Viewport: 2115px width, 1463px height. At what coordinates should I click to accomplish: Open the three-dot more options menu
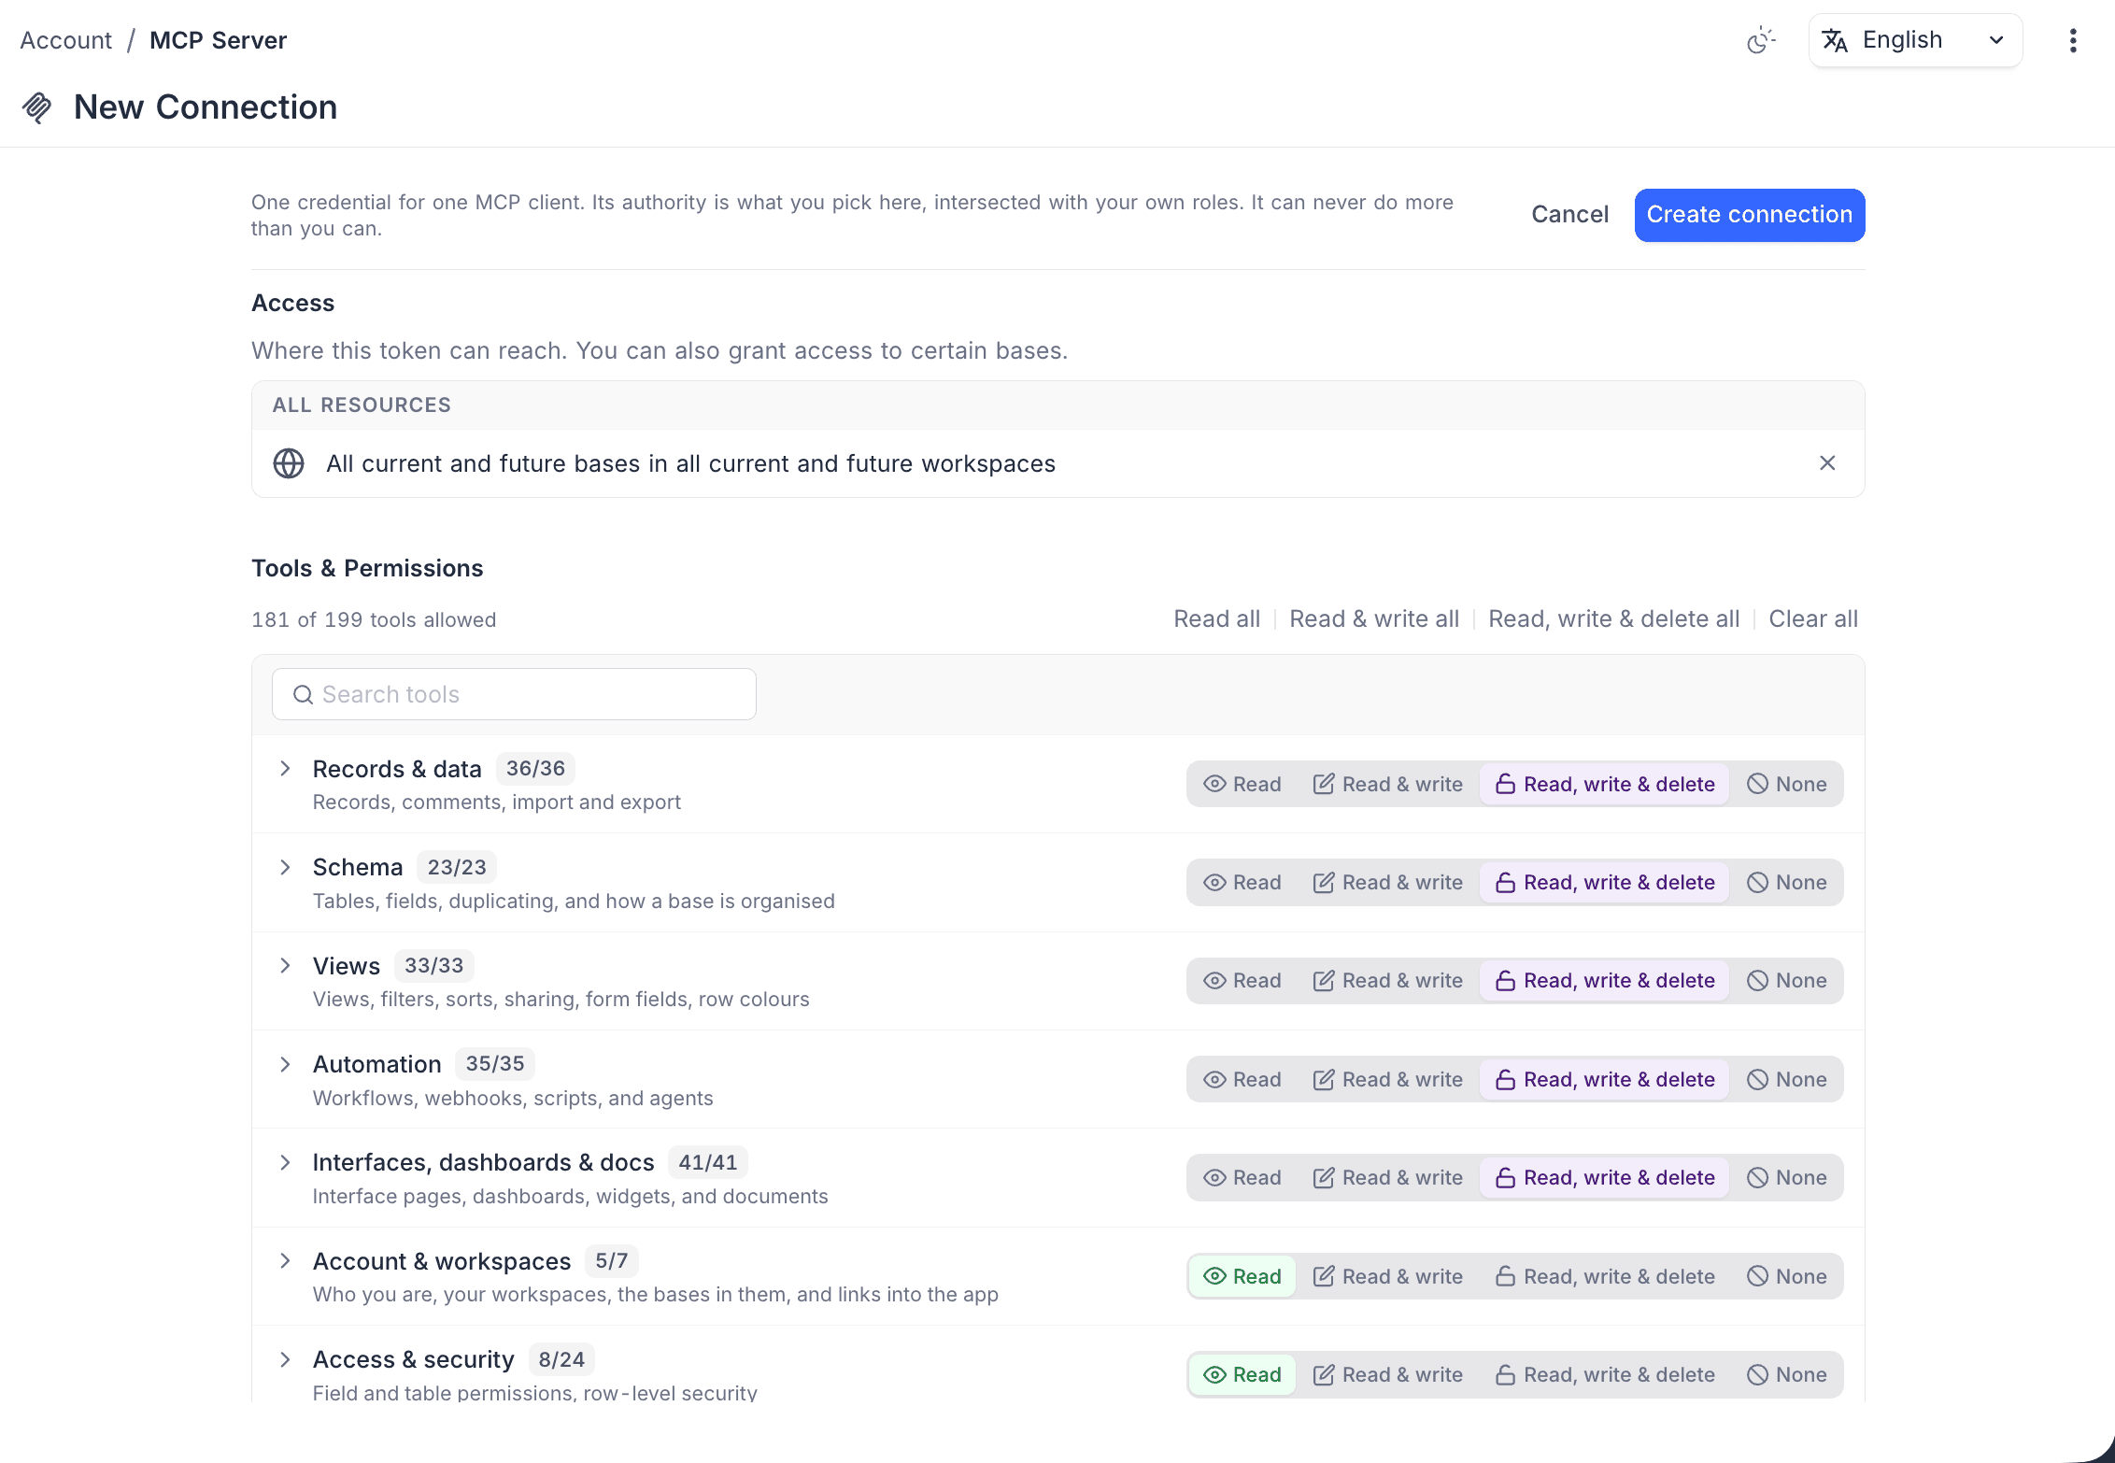(x=2073, y=40)
